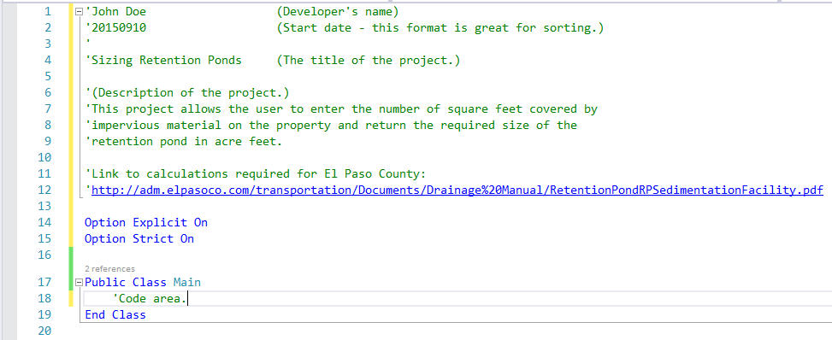Click line number 10 in the gutter
Viewport: 832px width, 340px height.
[44, 157]
